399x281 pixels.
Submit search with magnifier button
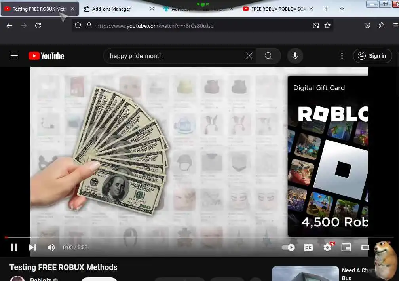coord(268,56)
